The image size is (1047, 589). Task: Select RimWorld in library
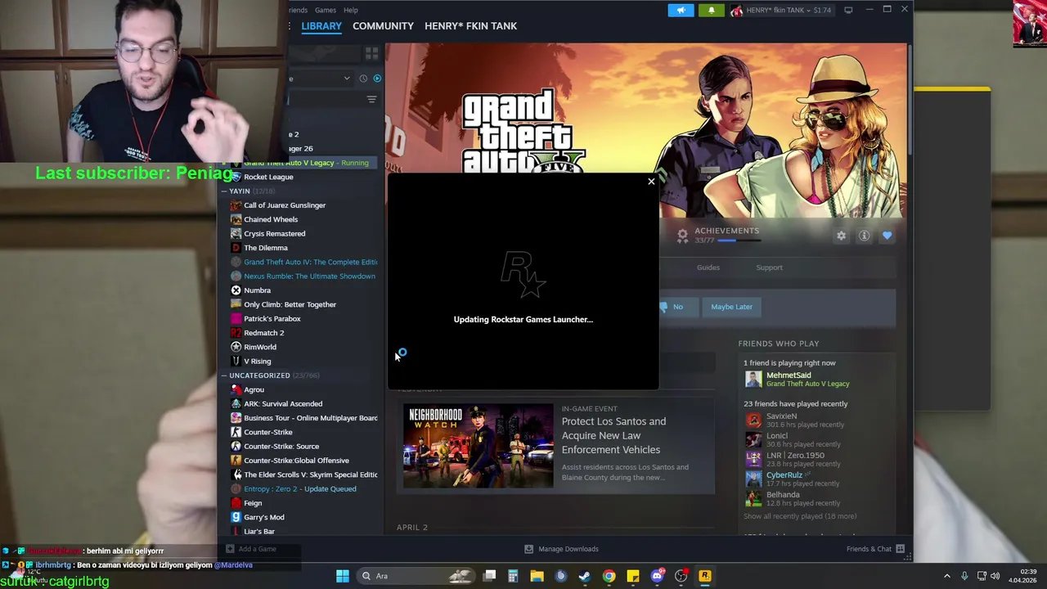tap(260, 347)
